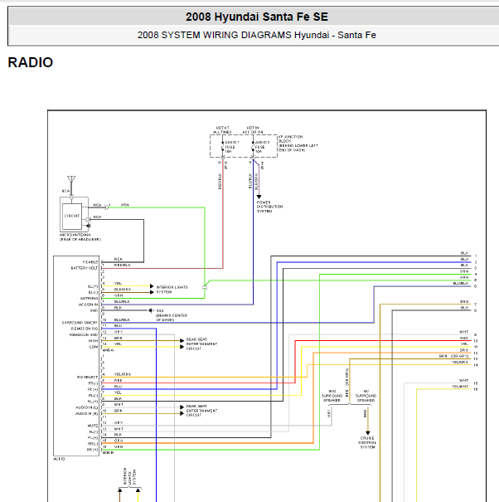
Task: Click the HIGH pin label
Action: (x=94, y=341)
